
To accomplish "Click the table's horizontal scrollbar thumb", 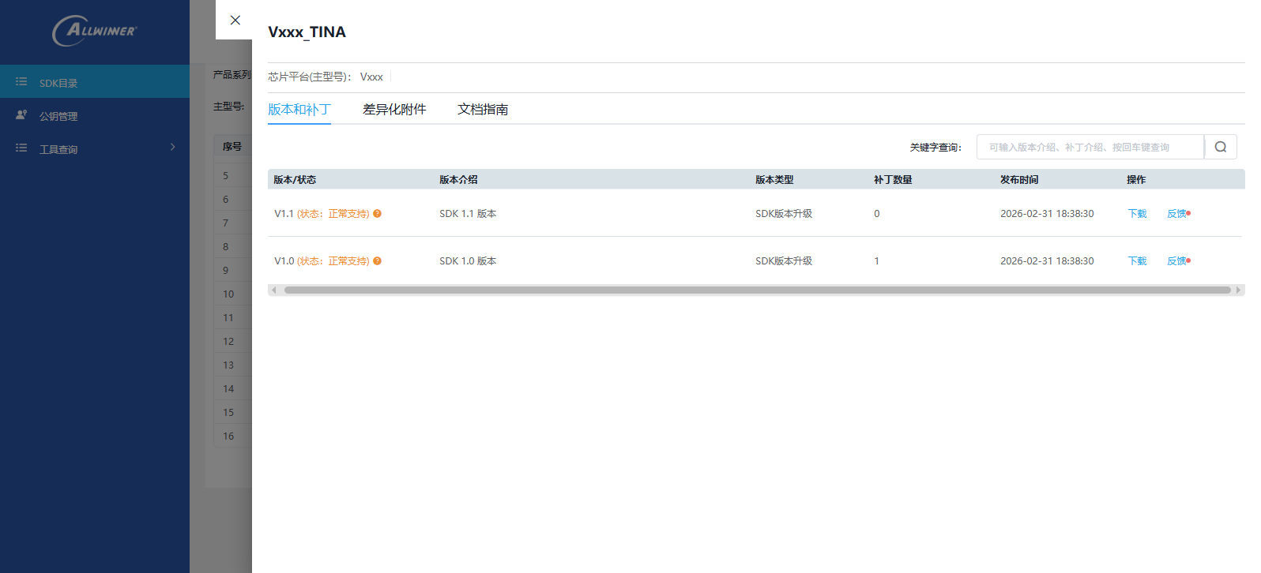I will pyautogui.click(x=757, y=290).
